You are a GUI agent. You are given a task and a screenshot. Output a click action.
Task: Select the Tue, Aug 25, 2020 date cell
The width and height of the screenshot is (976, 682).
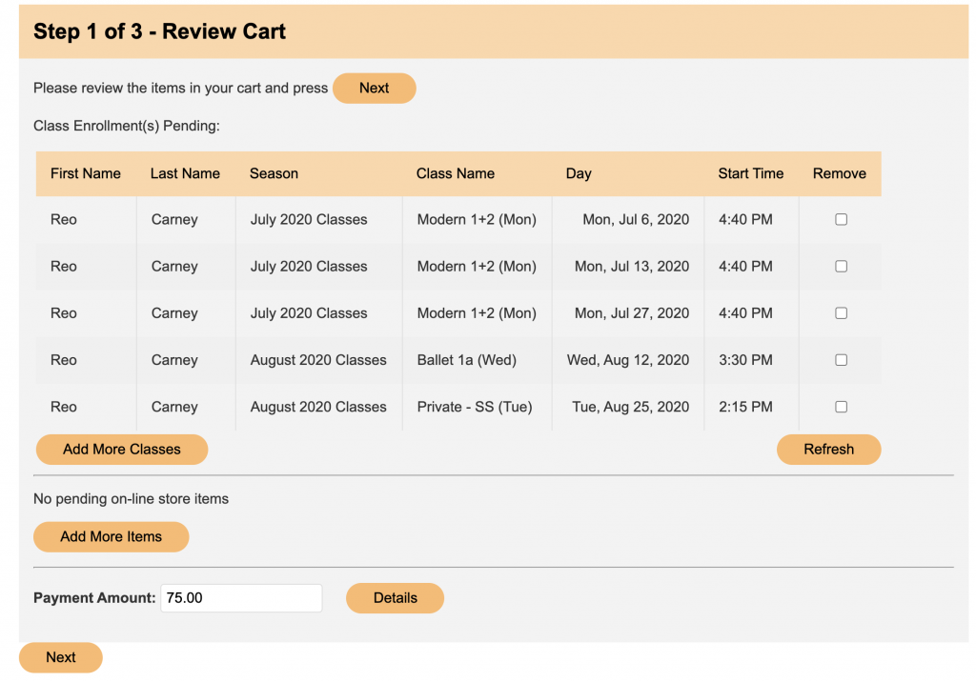click(x=630, y=407)
